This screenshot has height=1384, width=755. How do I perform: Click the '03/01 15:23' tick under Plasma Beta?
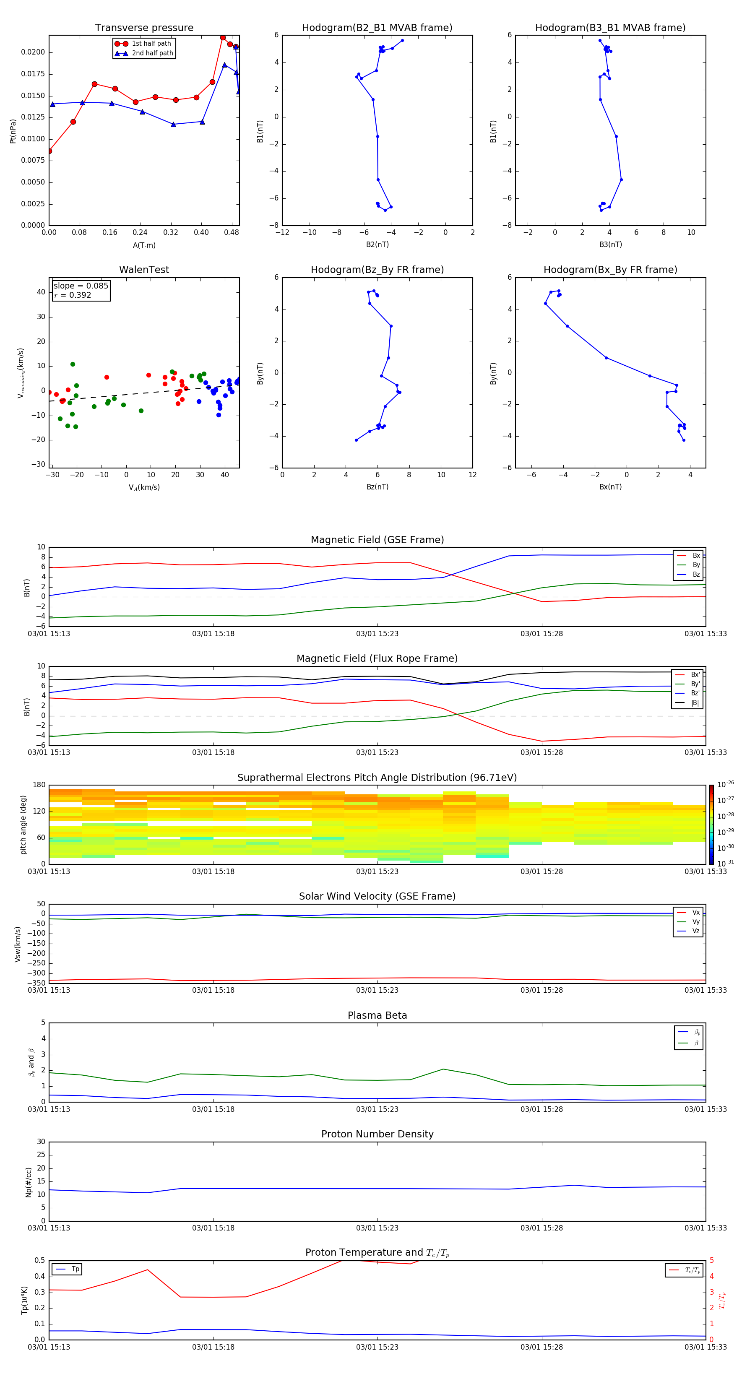[x=377, y=1109]
